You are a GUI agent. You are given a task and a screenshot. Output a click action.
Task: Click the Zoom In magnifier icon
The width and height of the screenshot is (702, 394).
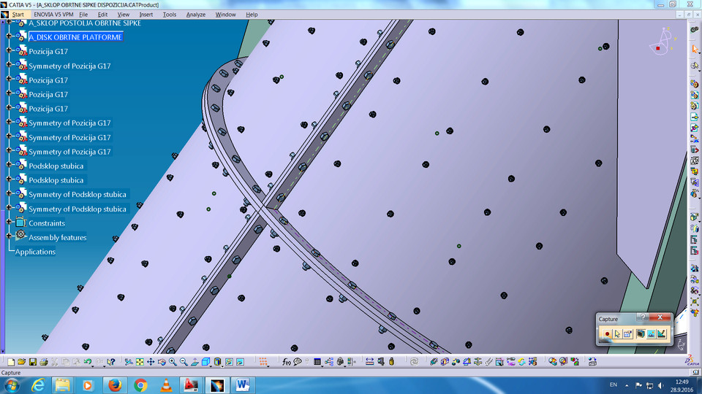click(x=173, y=362)
